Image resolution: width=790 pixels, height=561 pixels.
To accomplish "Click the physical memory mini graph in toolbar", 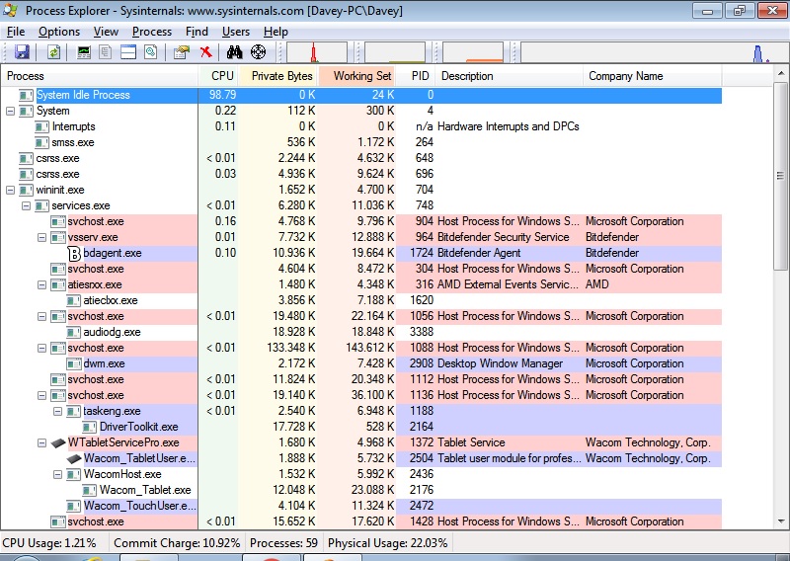I will coord(473,52).
